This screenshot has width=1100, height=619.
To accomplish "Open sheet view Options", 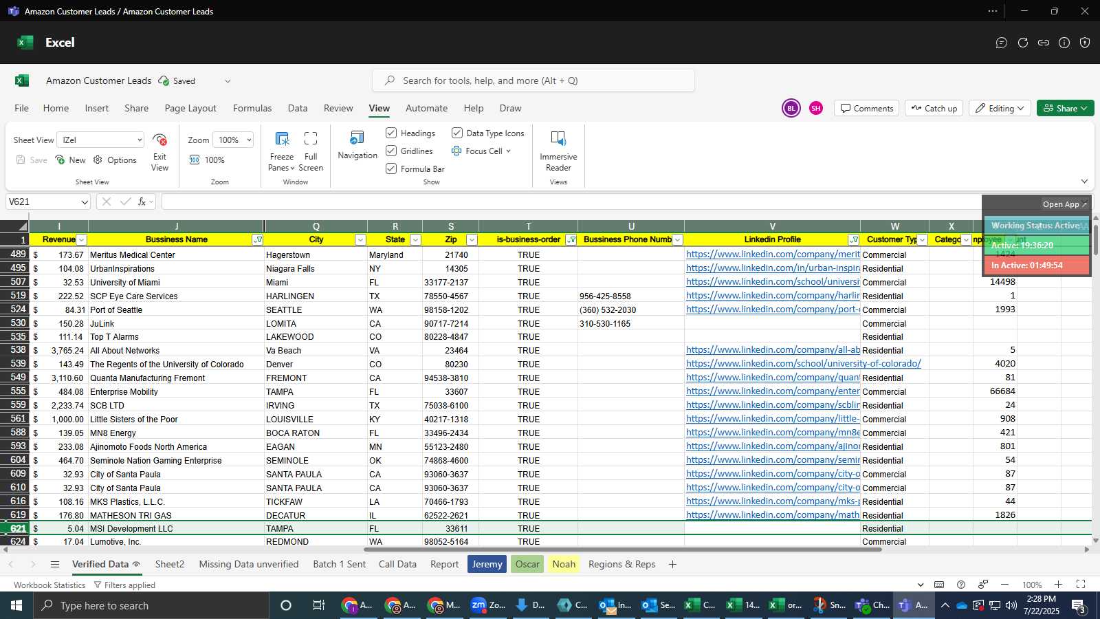I will pyautogui.click(x=115, y=160).
